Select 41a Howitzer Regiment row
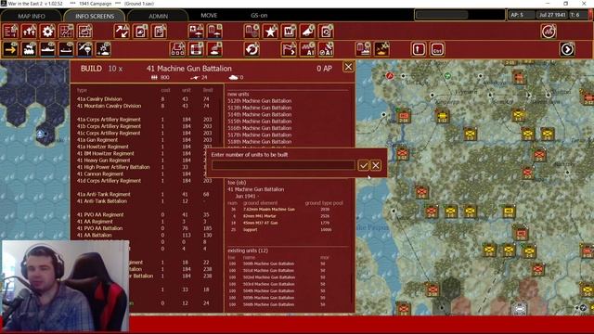Viewport: 594px width, 334px height. click(146, 147)
